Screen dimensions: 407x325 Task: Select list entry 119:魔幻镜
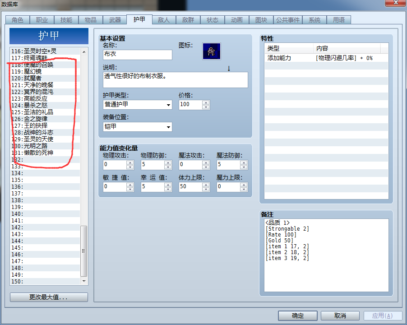pyautogui.click(x=45, y=71)
